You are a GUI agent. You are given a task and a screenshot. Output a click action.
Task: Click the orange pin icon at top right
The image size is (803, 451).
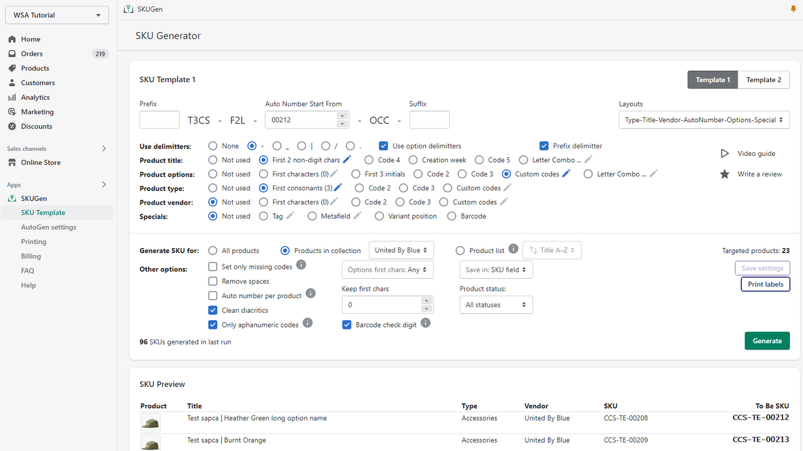[793, 9]
